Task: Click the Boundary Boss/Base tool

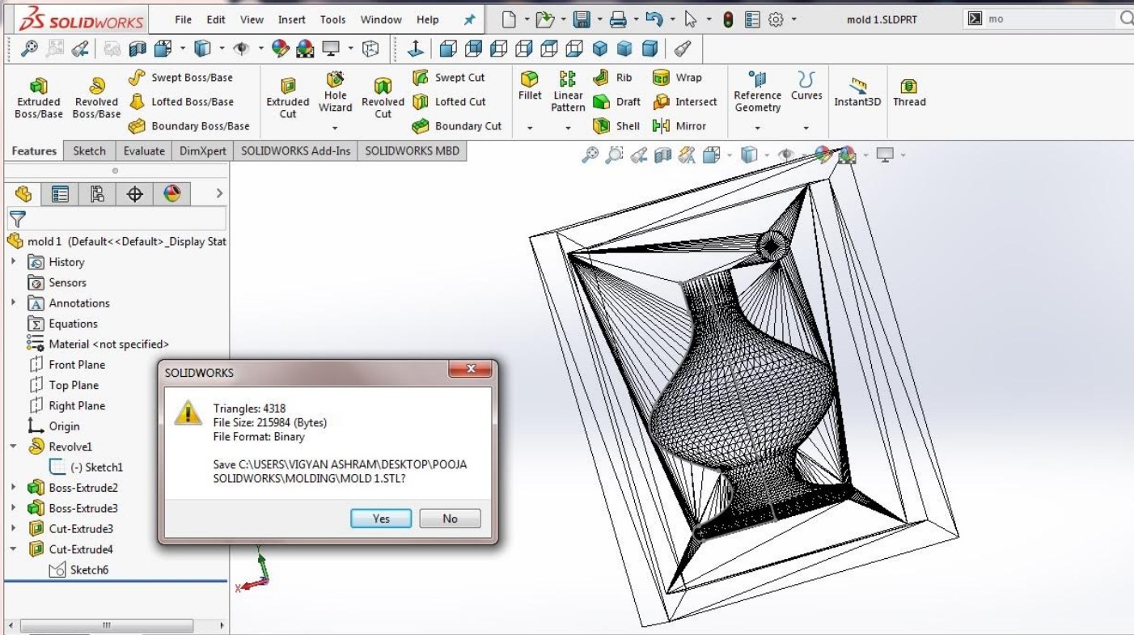Action: tap(189, 126)
